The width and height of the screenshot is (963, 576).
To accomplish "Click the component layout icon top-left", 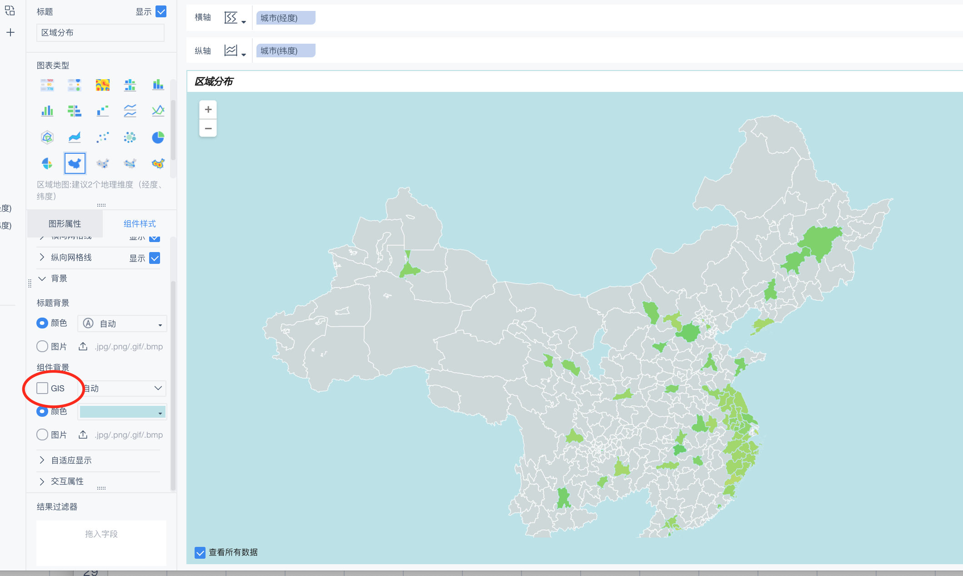I will click(x=10, y=10).
